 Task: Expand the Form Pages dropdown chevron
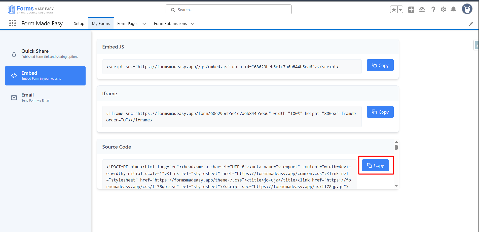pyautogui.click(x=144, y=24)
